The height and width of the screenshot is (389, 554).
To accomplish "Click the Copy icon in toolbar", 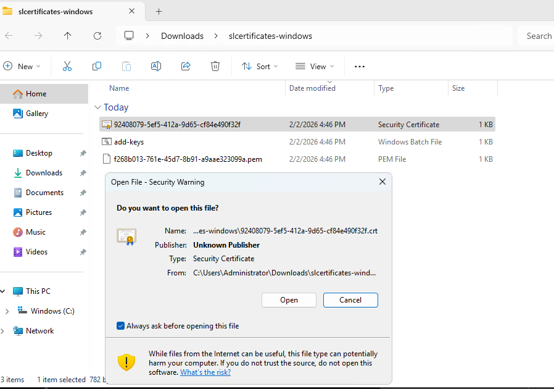I will (96, 66).
